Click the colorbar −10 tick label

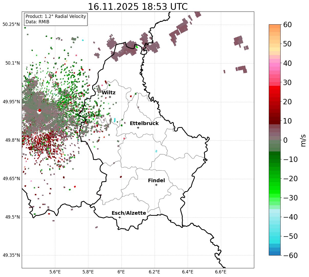click(x=290, y=159)
